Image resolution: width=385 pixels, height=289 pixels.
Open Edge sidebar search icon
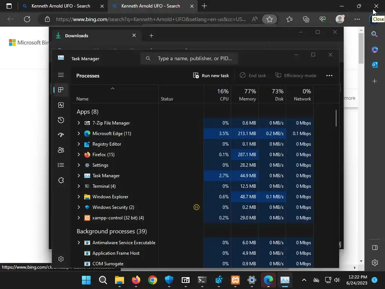tap(375, 34)
